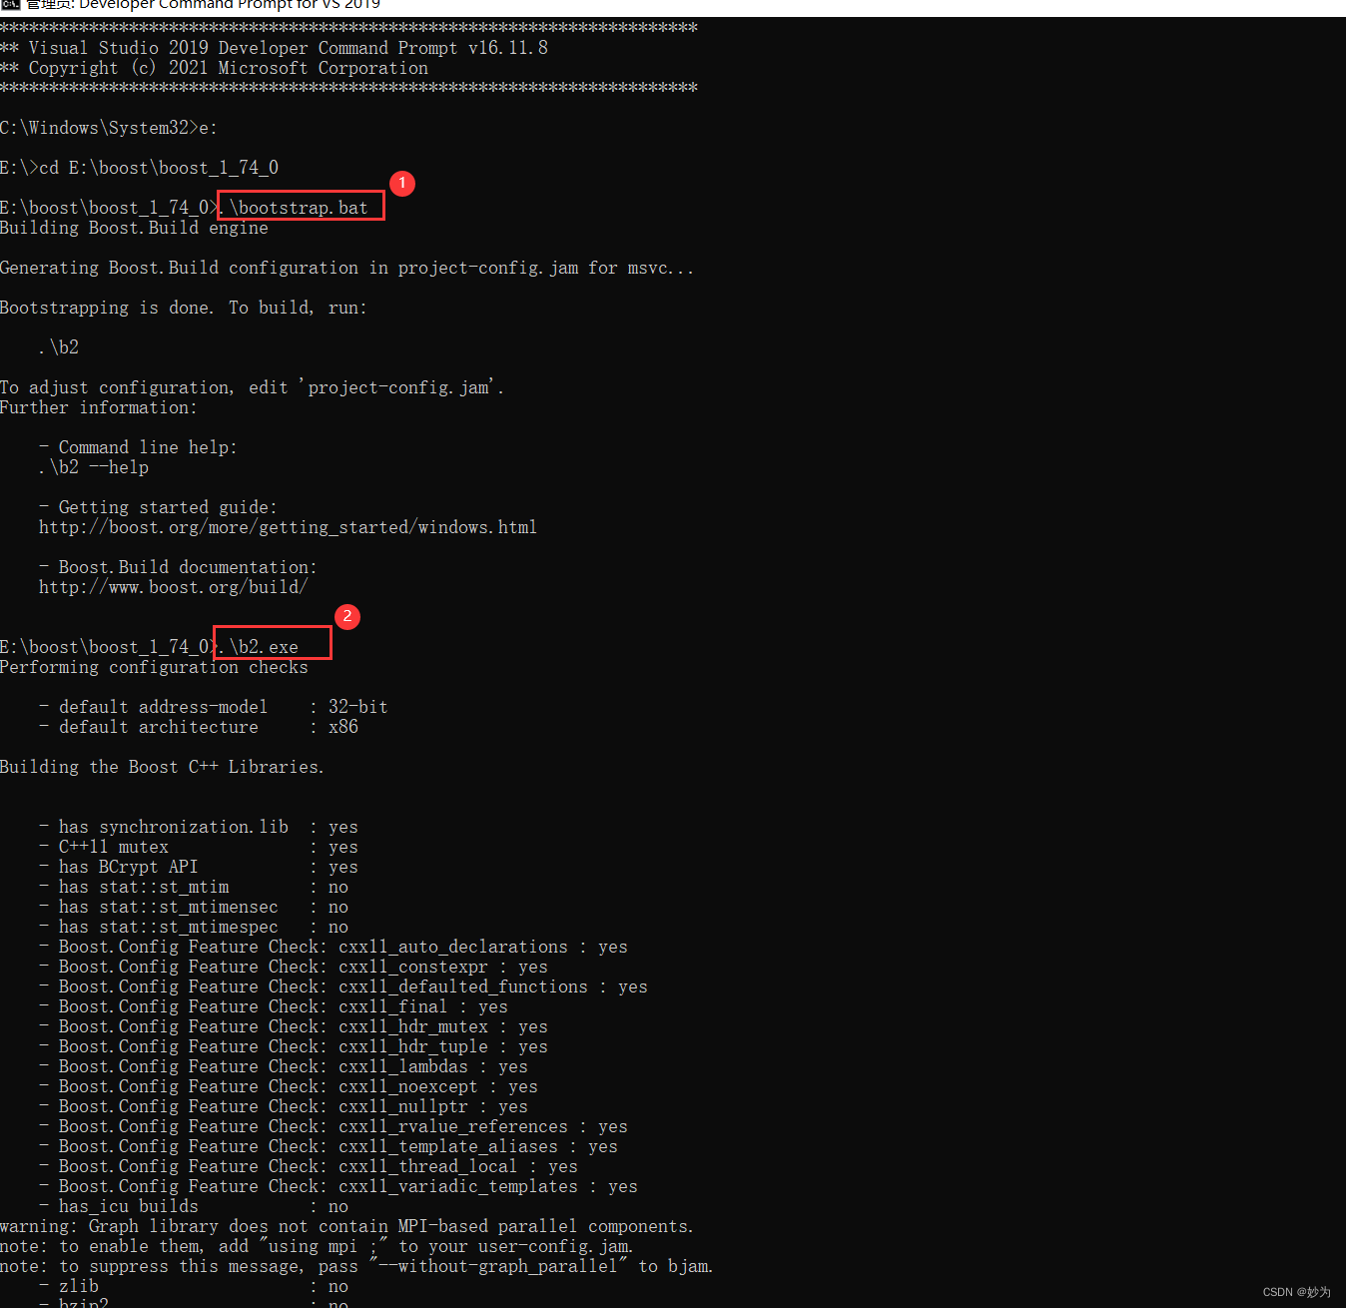
Task: Click the 'cxx11_defaulted_functions : yes' line
Action: [343, 986]
